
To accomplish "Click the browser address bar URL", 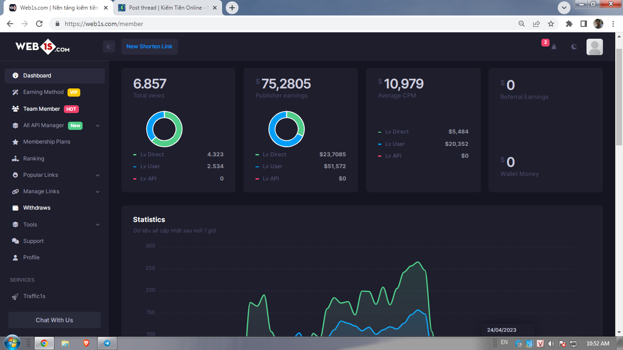I will tap(104, 24).
